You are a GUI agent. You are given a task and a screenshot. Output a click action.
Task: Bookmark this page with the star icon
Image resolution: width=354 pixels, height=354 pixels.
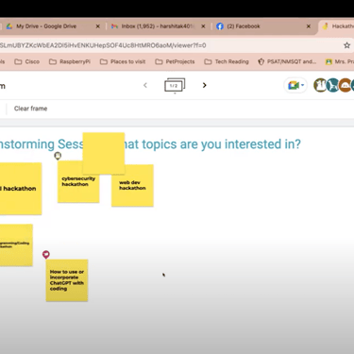(346, 45)
